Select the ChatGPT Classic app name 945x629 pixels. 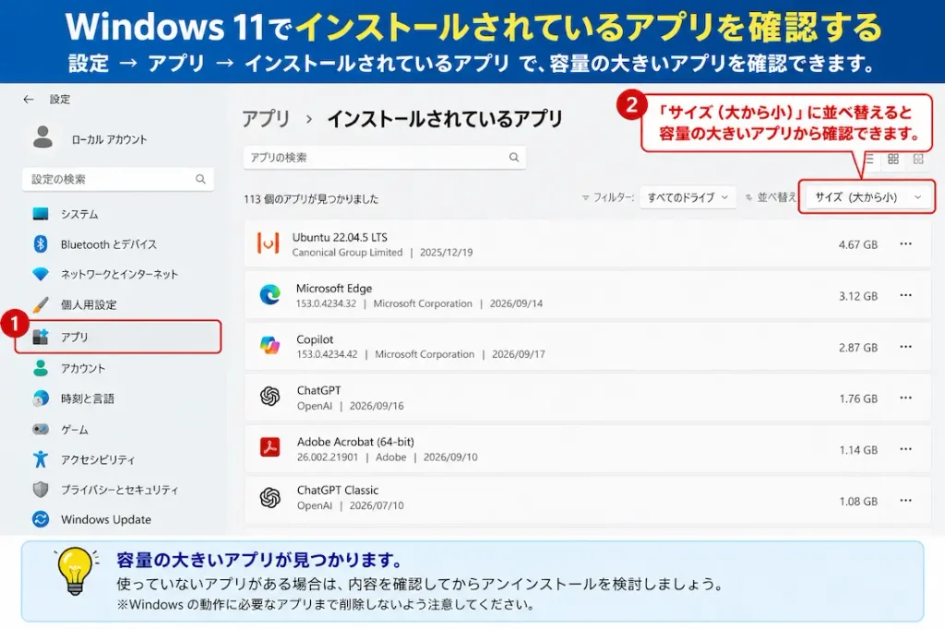pyautogui.click(x=338, y=490)
